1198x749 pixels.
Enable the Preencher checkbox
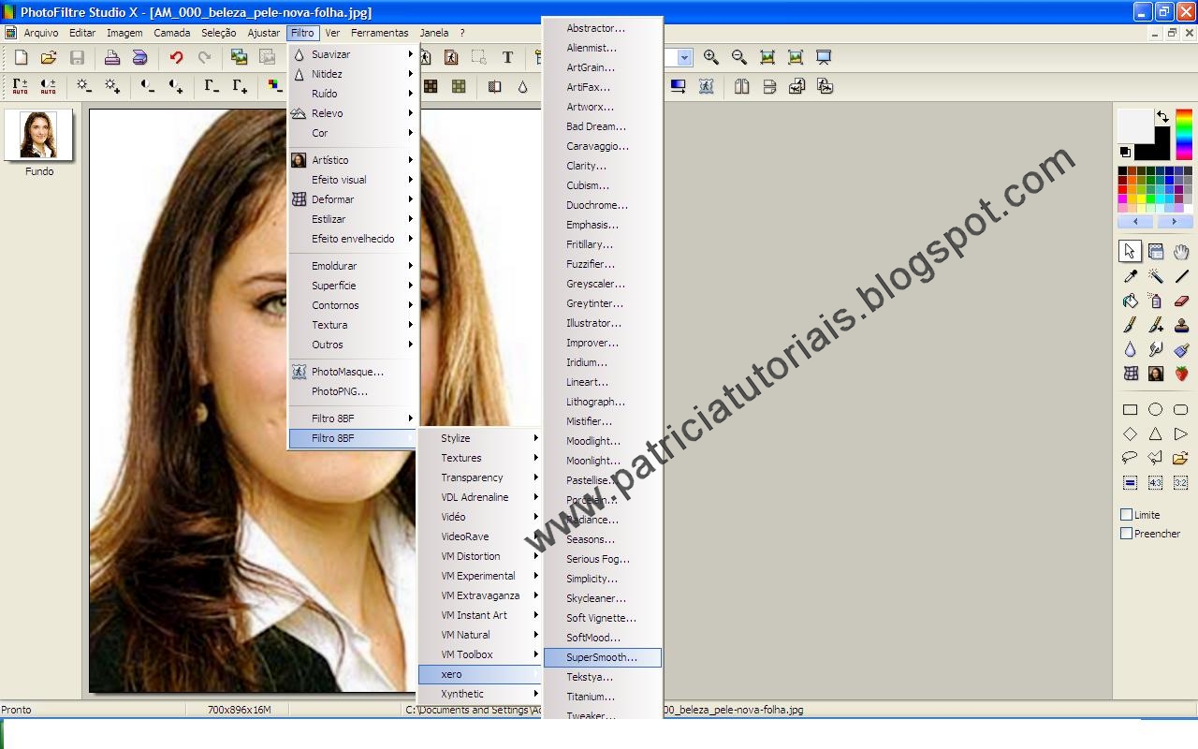(x=1127, y=533)
